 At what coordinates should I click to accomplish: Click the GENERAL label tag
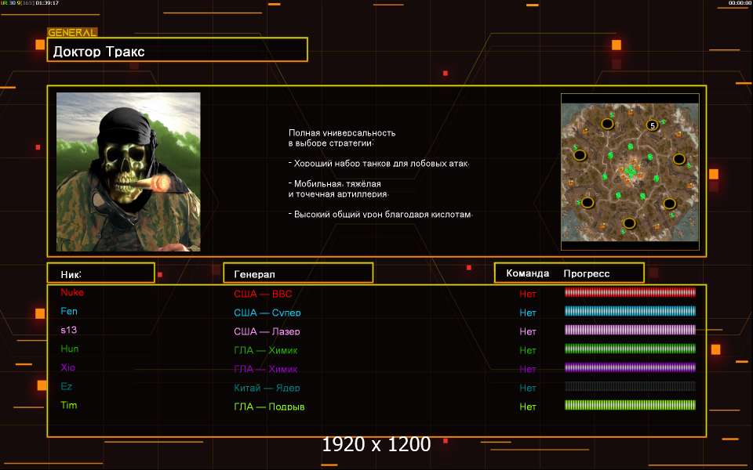click(x=72, y=32)
